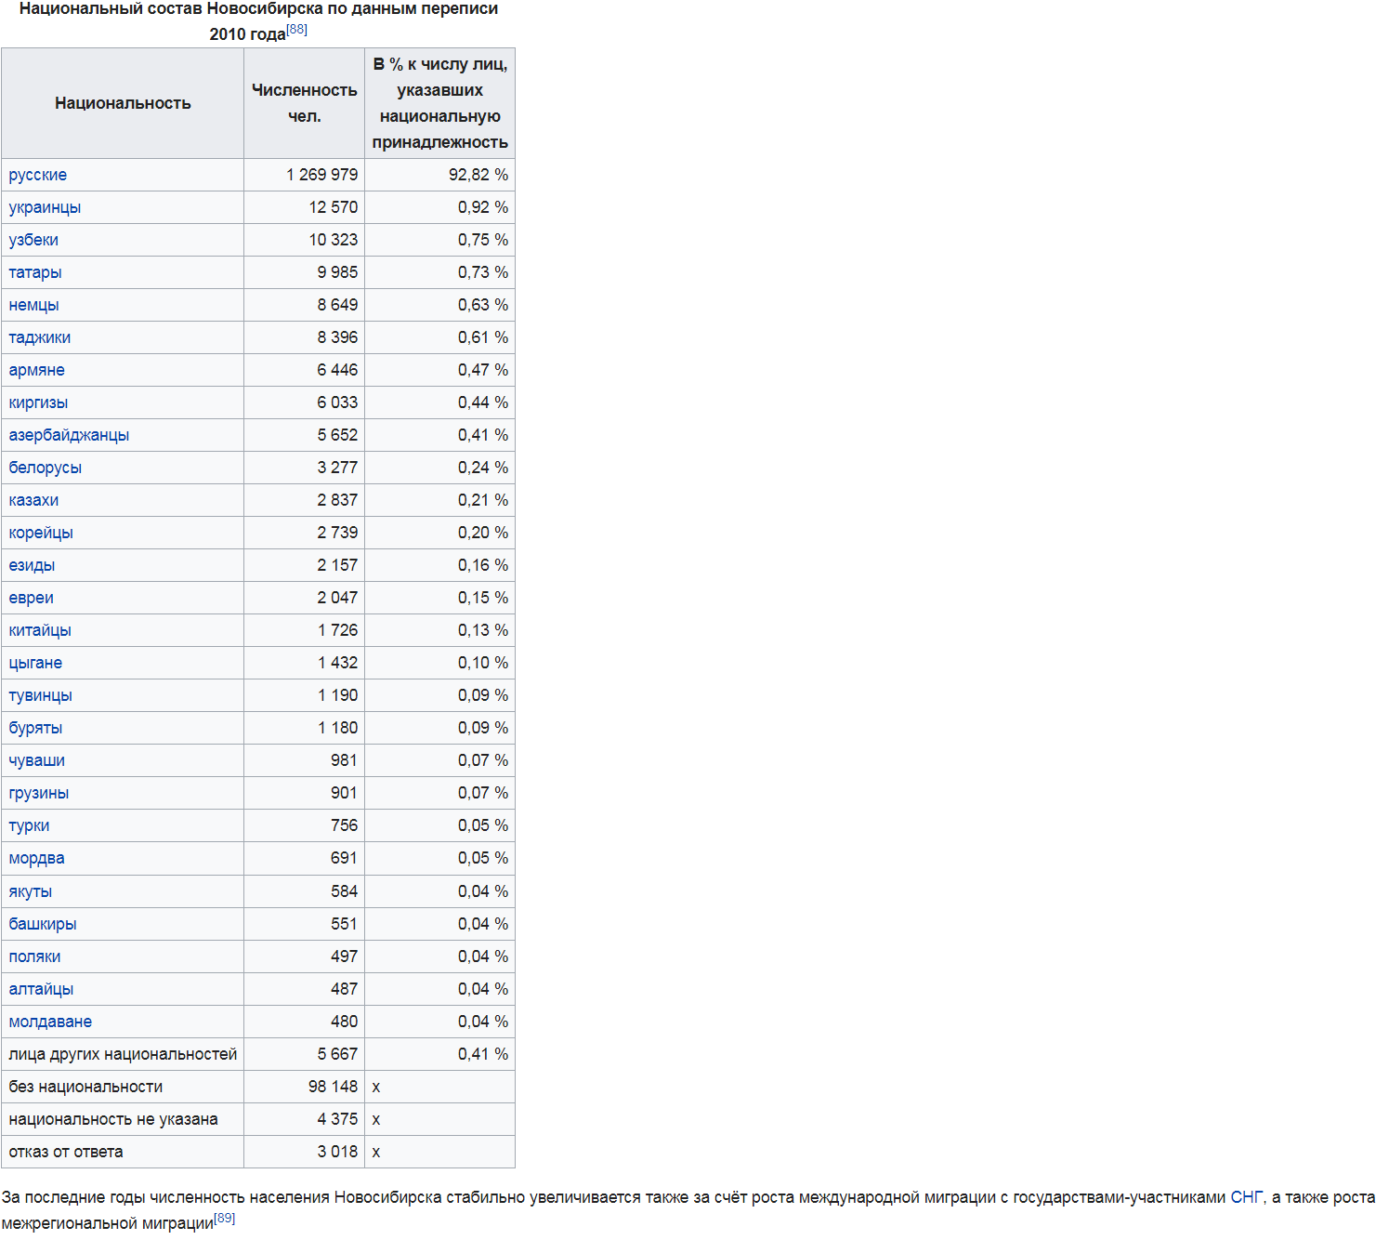
Task: Open the езиды link
Action: pyautogui.click(x=32, y=565)
